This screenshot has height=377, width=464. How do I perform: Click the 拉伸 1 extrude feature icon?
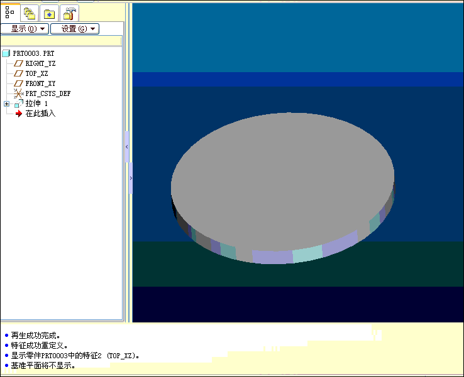pyautogui.click(x=19, y=104)
